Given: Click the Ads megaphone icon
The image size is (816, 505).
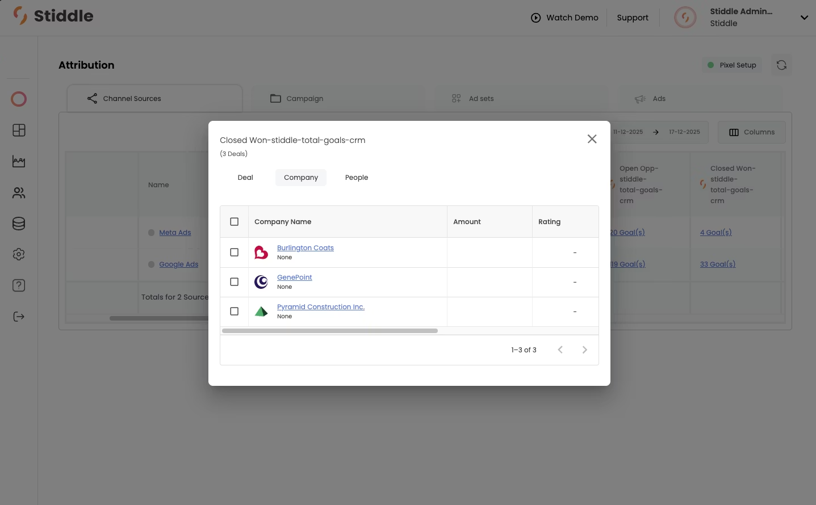Looking at the screenshot, I should (x=640, y=99).
